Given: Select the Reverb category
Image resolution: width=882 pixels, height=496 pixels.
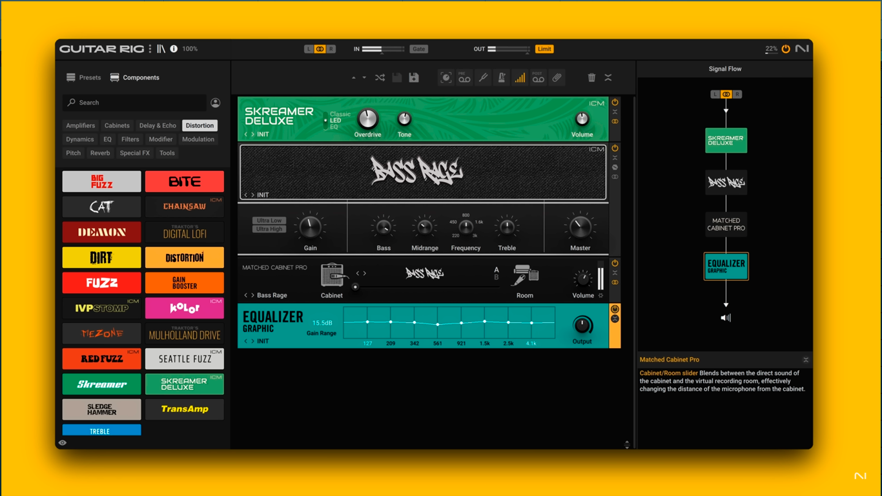Looking at the screenshot, I should [99, 153].
